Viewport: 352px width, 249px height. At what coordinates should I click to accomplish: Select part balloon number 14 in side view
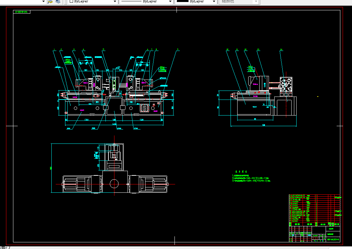(x=281, y=50)
